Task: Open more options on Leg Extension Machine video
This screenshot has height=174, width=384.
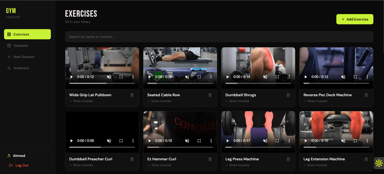Action: [x=367, y=141]
